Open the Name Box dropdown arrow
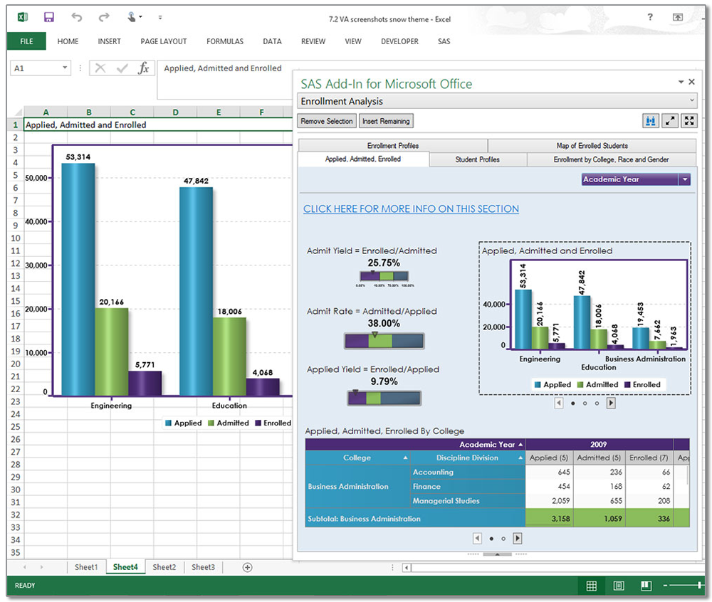 (65, 68)
